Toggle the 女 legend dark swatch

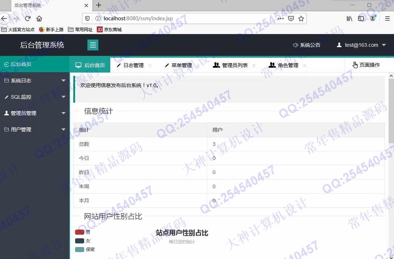pyautogui.click(x=79, y=240)
